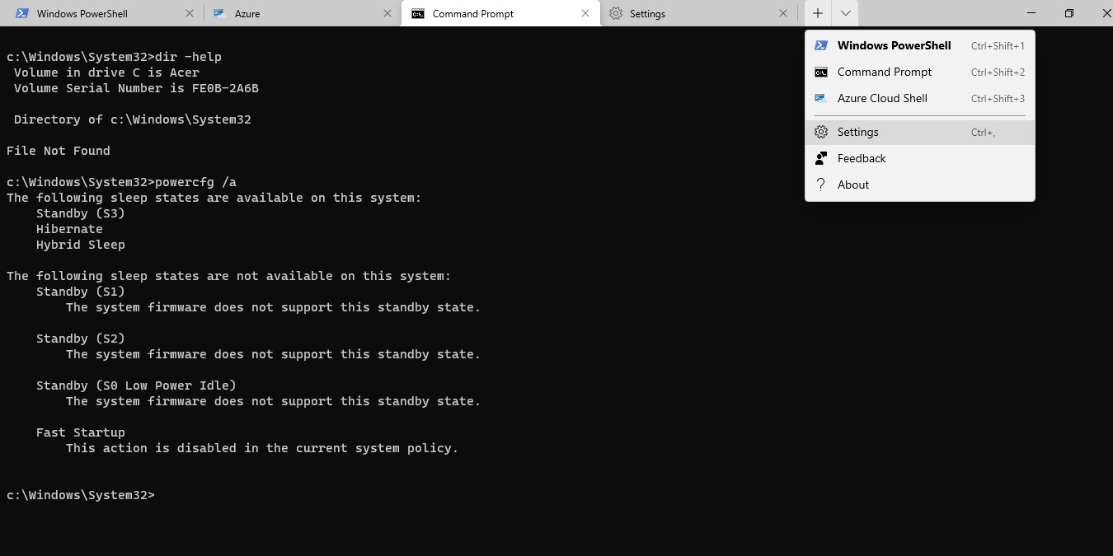1113x556 pixels.
Task: Switch to the Settings tab
Action: (x=648, y=13)
